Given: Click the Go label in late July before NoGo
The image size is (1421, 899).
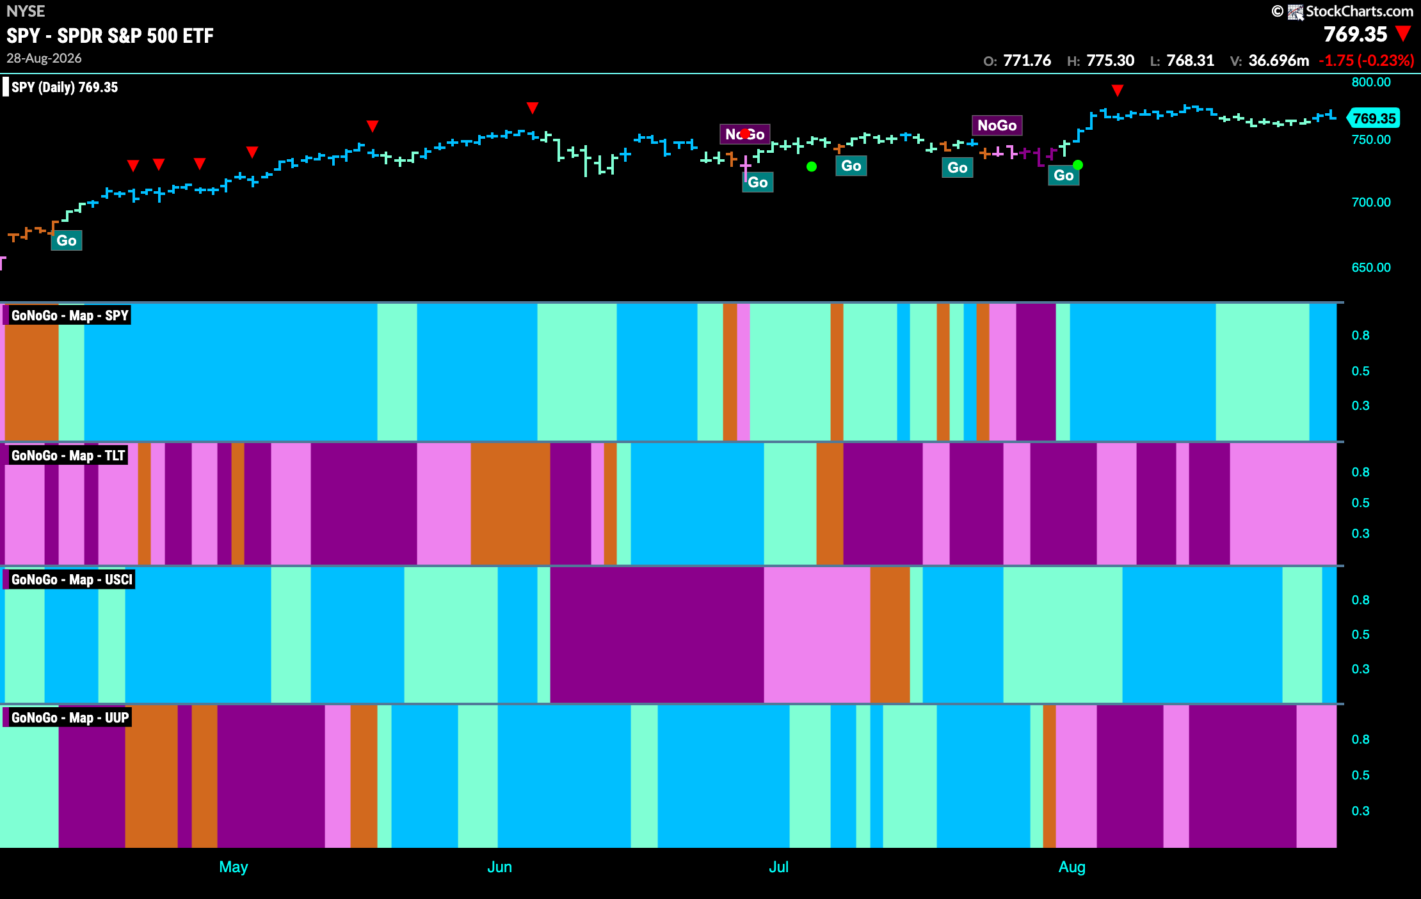Looking at the screenshot, I should click(x=958, y=168).
